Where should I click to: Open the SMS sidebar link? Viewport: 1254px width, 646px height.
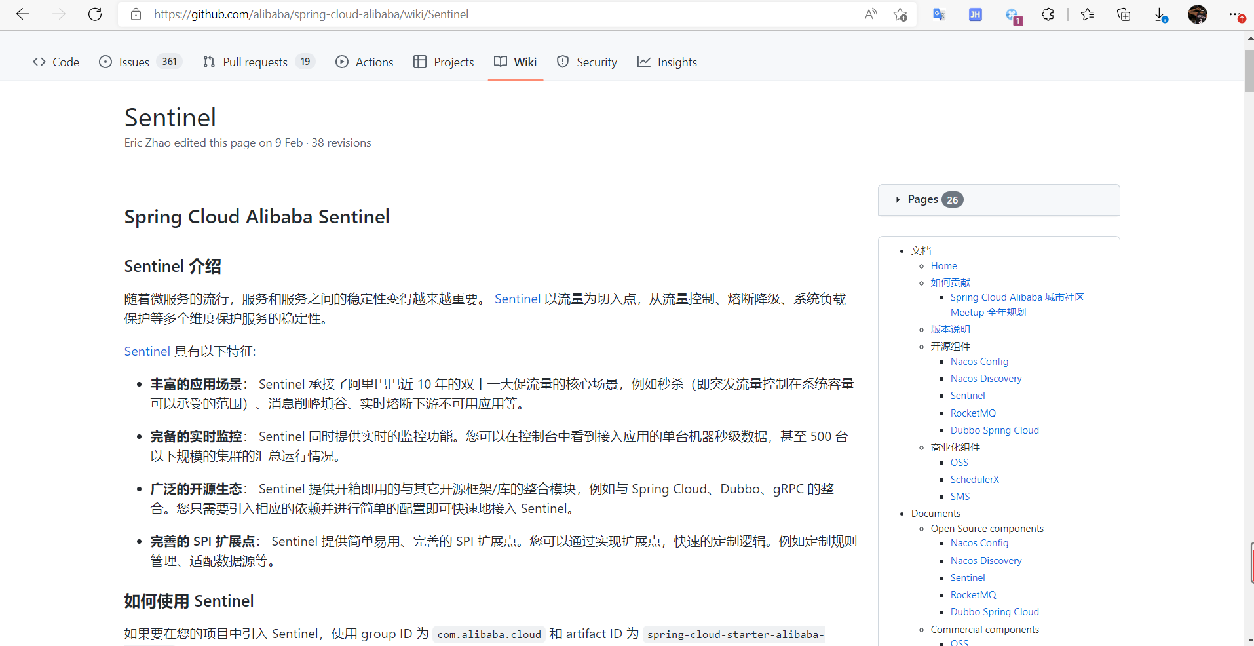pyautogui.click(x=960, y=497)
